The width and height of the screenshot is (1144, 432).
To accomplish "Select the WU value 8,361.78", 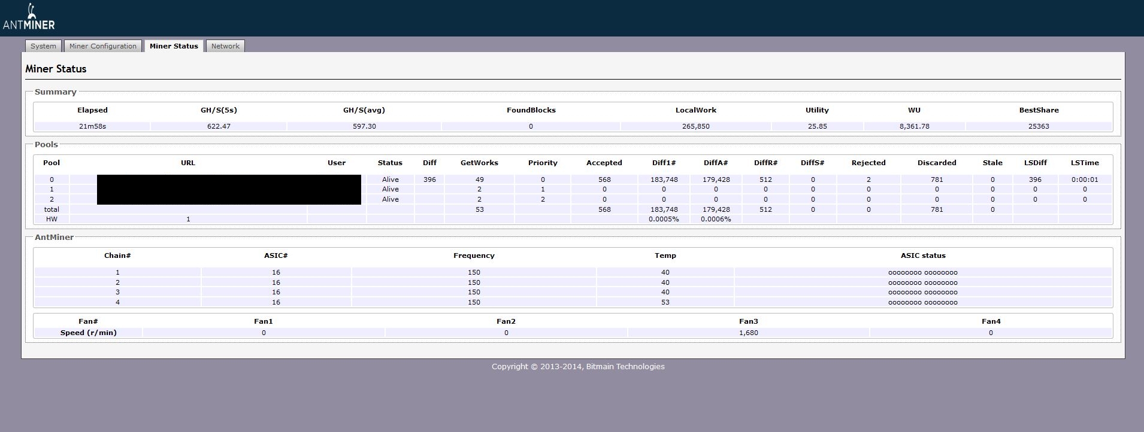I will (x=914, y=126).
